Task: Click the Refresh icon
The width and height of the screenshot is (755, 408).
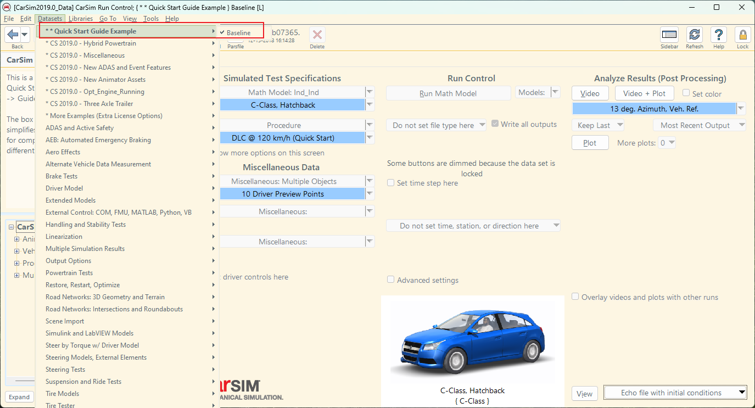Action: (x=695, y=35)
